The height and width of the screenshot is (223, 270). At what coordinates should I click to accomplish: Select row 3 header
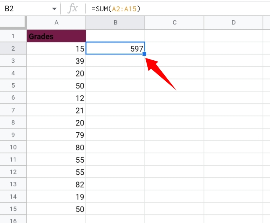(x=13, y=61)
